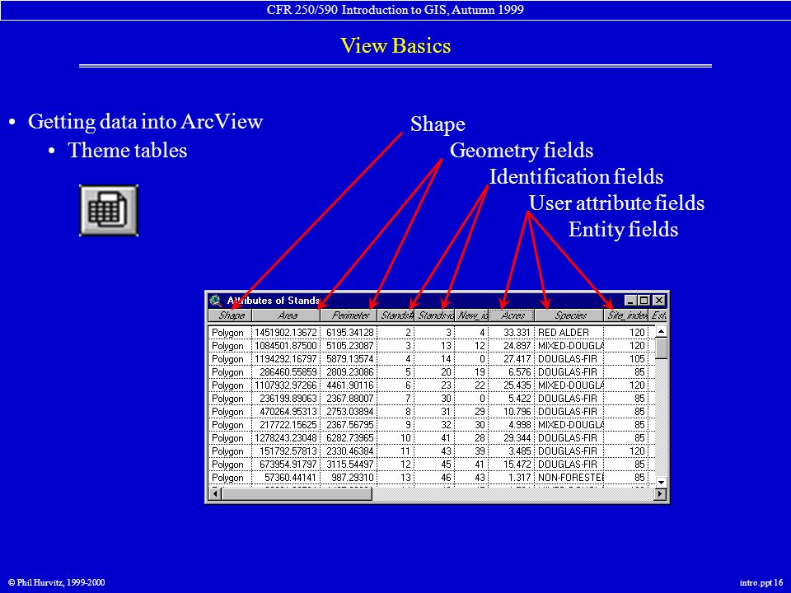Select the Species column header
Image resolution: width=791 pixels, height=593 pixels.
(x=569, y=315)
